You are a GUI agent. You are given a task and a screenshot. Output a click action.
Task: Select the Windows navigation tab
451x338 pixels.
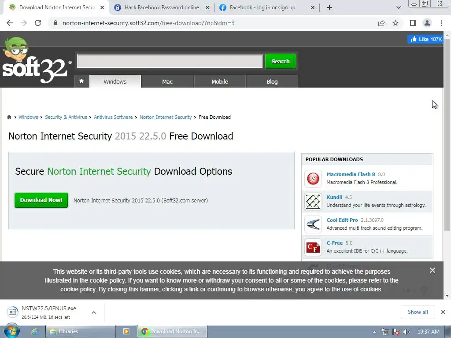point(115,81)
